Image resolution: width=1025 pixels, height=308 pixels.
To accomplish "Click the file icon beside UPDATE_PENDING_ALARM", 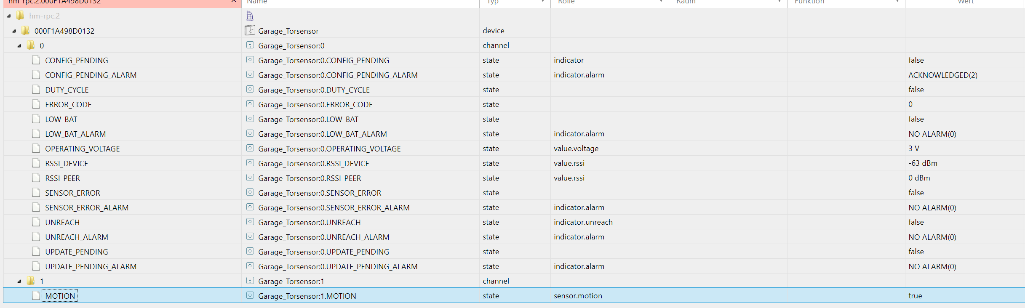I will pyautogui.click(x=36, y=266).
